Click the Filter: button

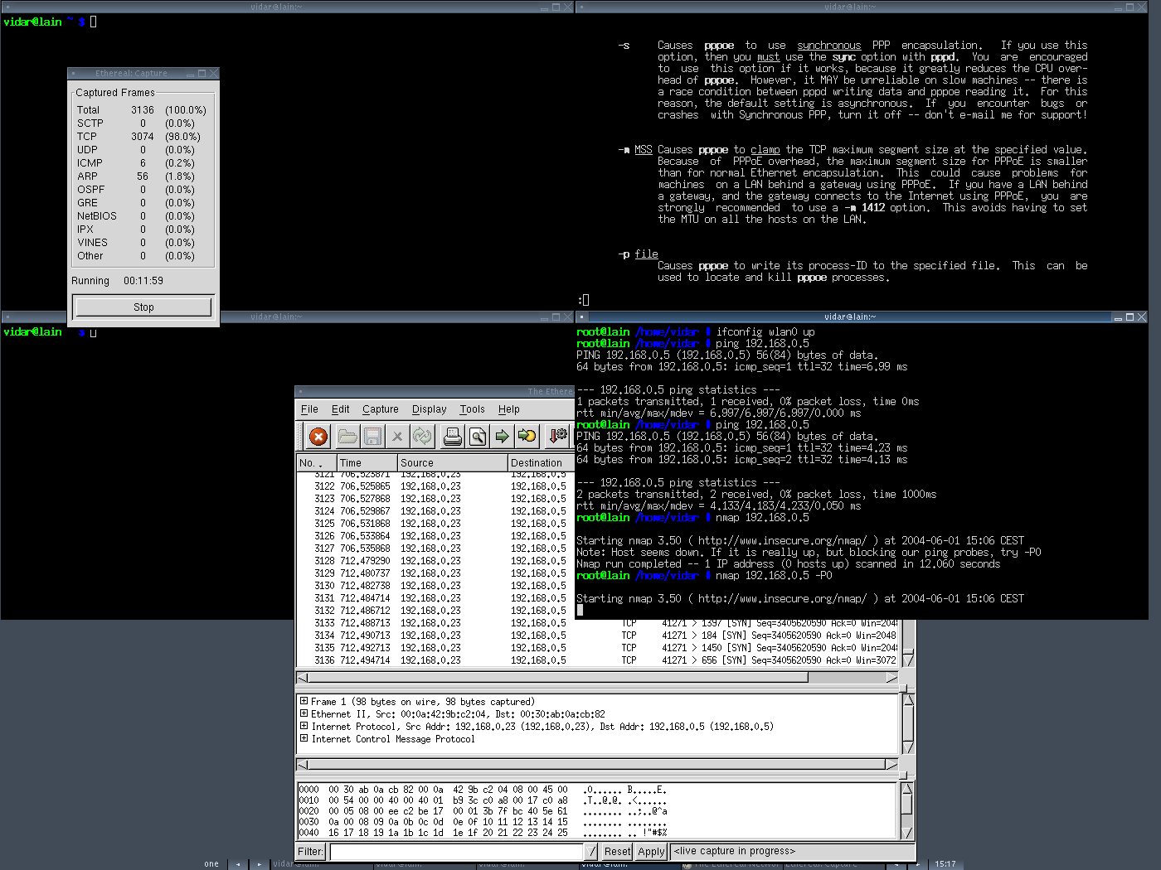[310, 852]
